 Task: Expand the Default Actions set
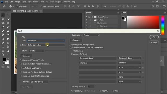tap(92, 17)
